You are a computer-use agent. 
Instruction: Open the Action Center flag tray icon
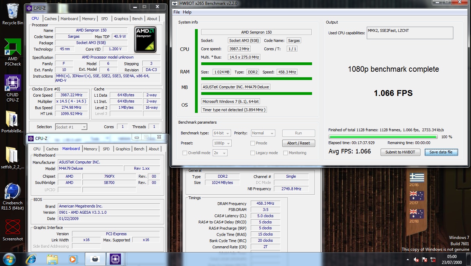(425, 259)
